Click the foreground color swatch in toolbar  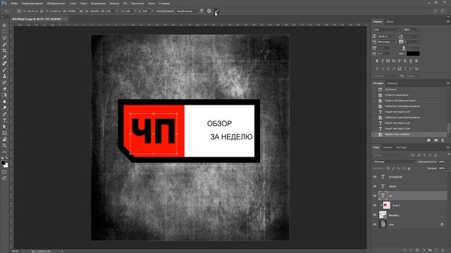(3, 163)
